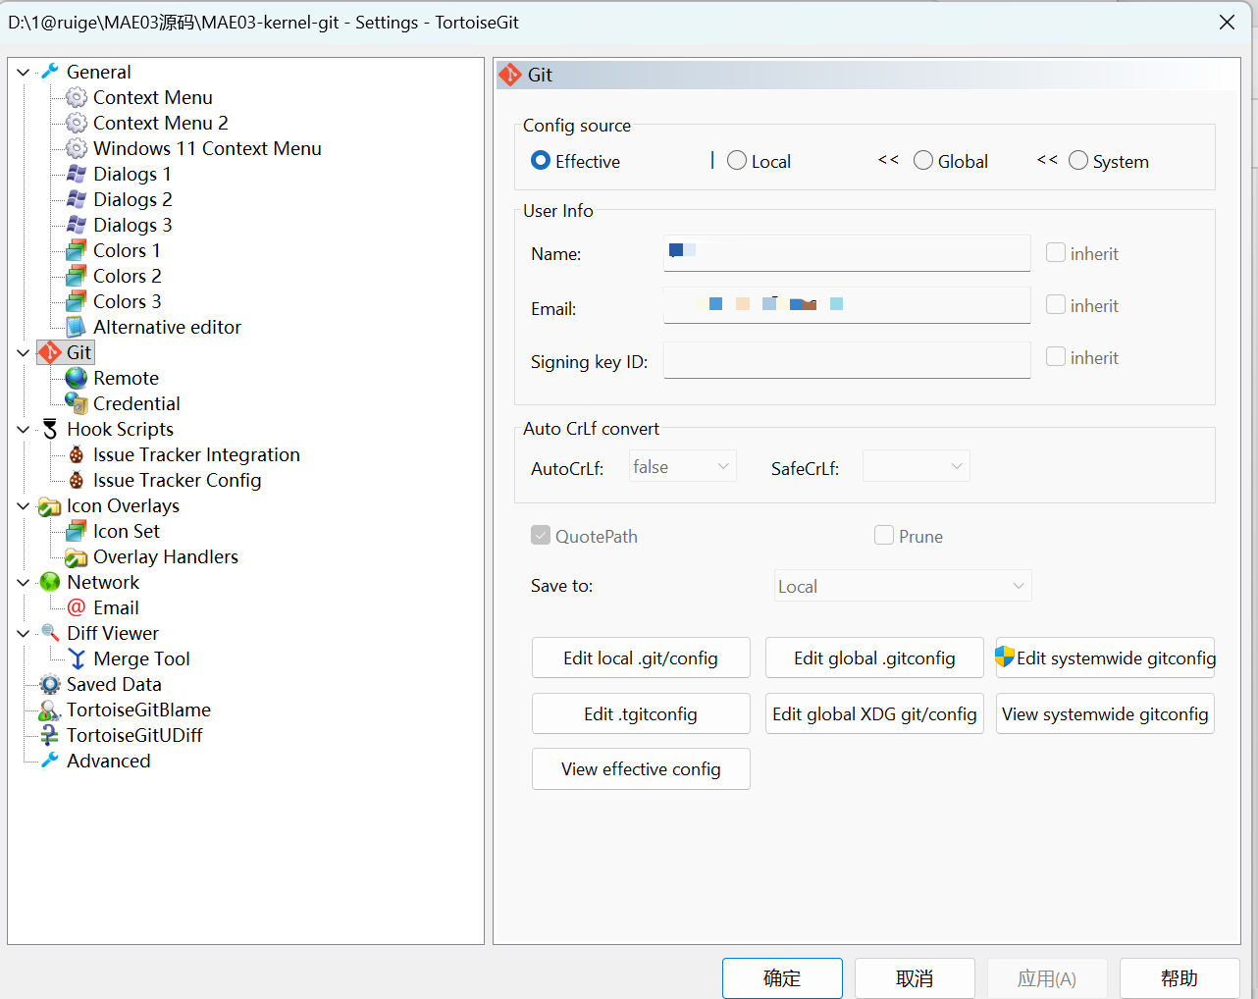The width and height of the screenshot is (1258, 999).
Task: Open the SafeCrLf dropdown
Action: pyautogui.click(x=917, y=466)
